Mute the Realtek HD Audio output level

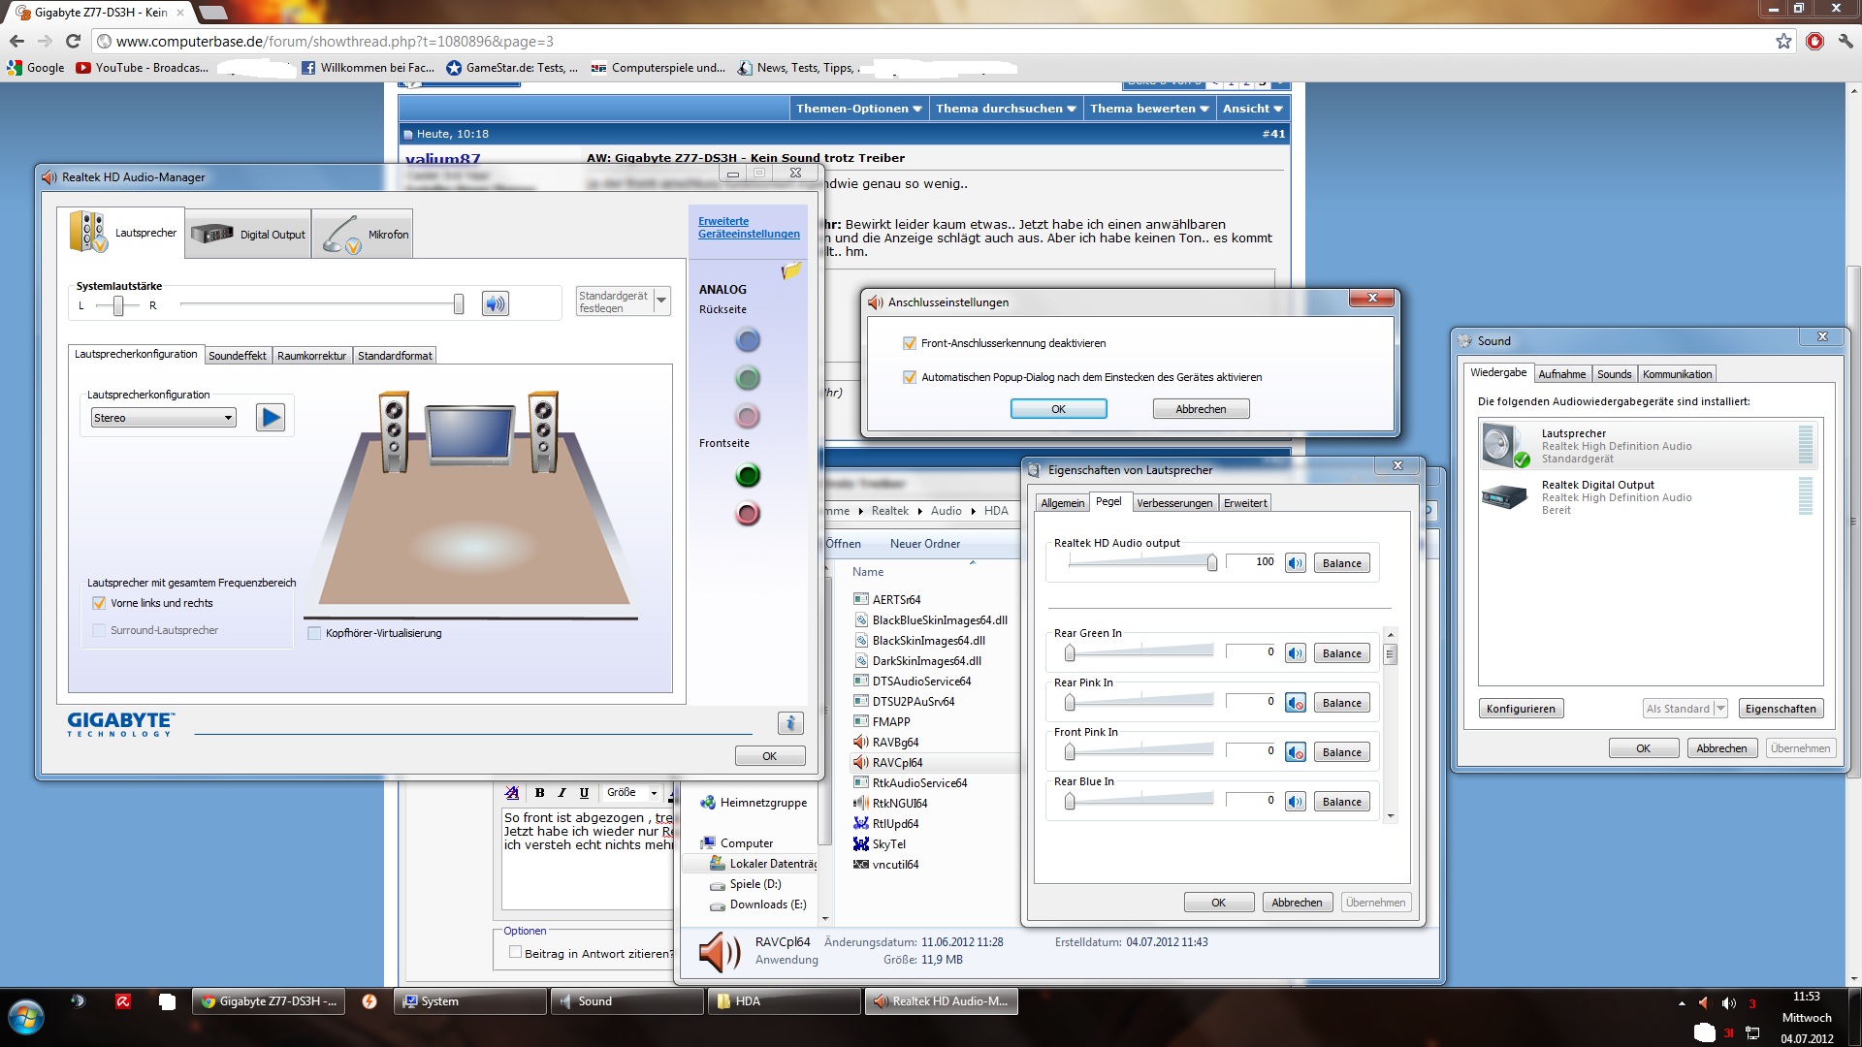coord(1296,563)
